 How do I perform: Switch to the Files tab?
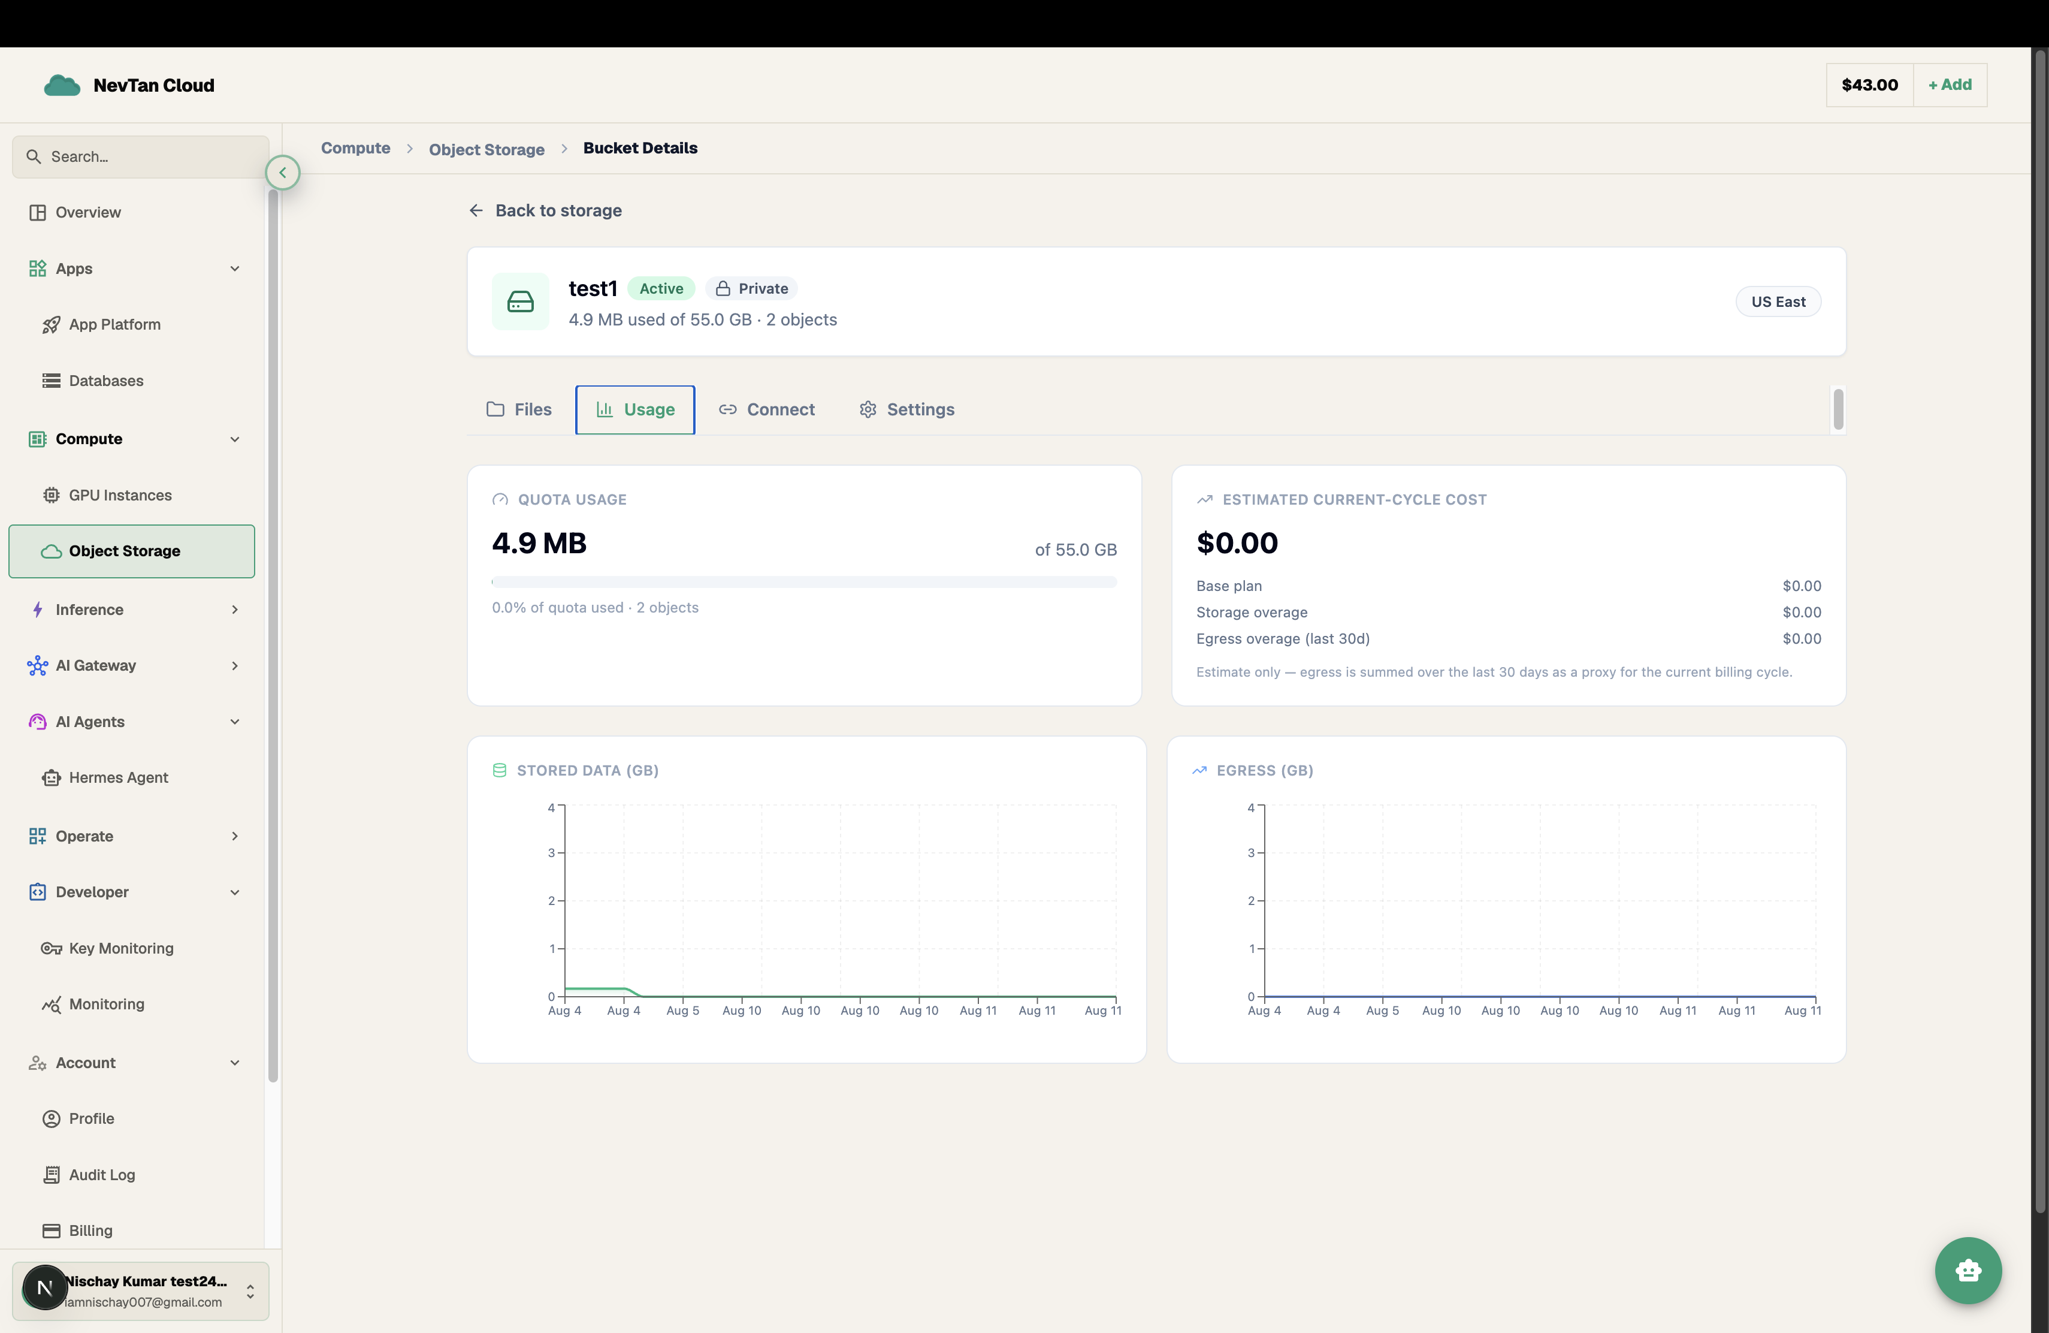point(519,410)
